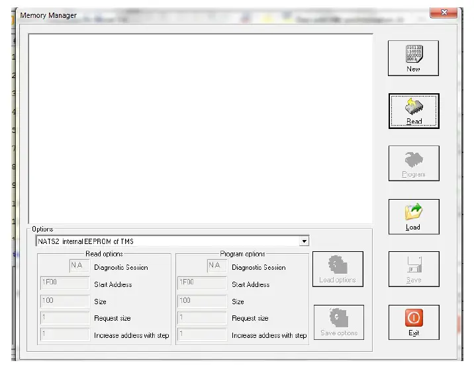Click Program options Increase address step field
The image size is (474, 367).
[202, 335]
